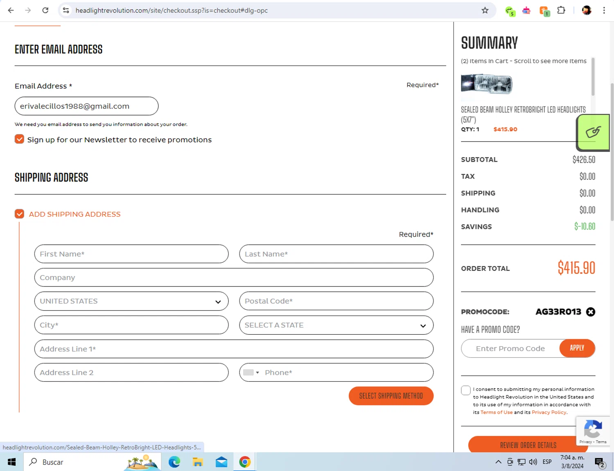Click the Savings $-10.60 value

point(585,226)
